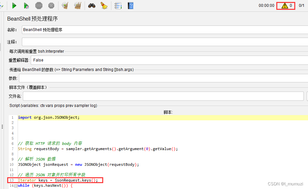Clear all results with double broom icon
Screen dimensions: 308x189
click(x=78, y=6)
